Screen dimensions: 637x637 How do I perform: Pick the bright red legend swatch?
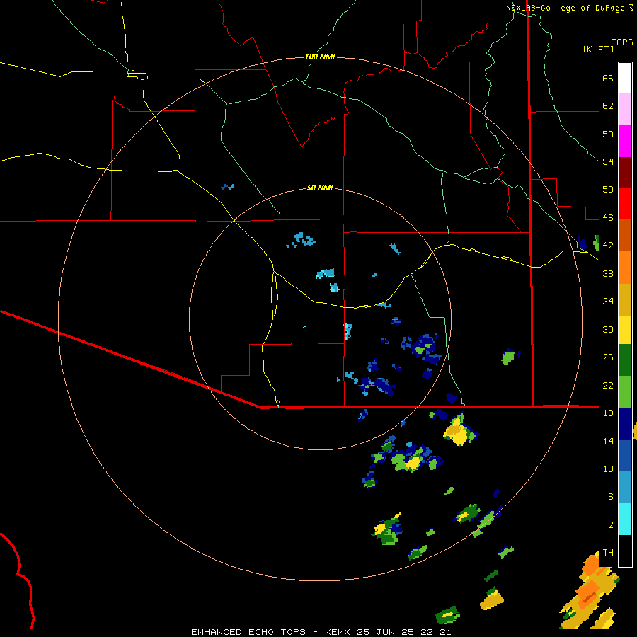(x=625, y=204)
